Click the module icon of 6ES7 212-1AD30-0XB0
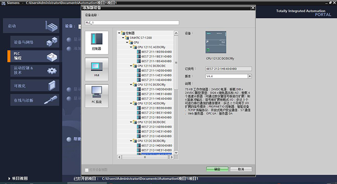 [139, 127]
